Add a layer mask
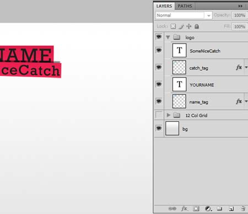The image size is (248, 214). tap(196, 208)
